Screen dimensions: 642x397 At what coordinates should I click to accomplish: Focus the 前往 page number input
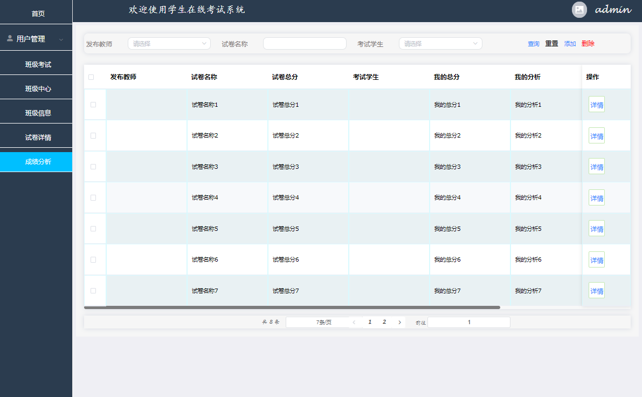pyautogui.click(x=469, y=323)
